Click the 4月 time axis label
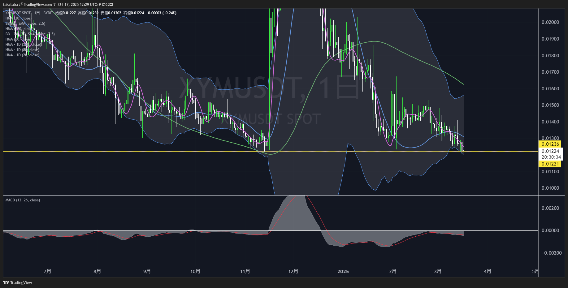568x288 pixels. [x=488, y=271]
